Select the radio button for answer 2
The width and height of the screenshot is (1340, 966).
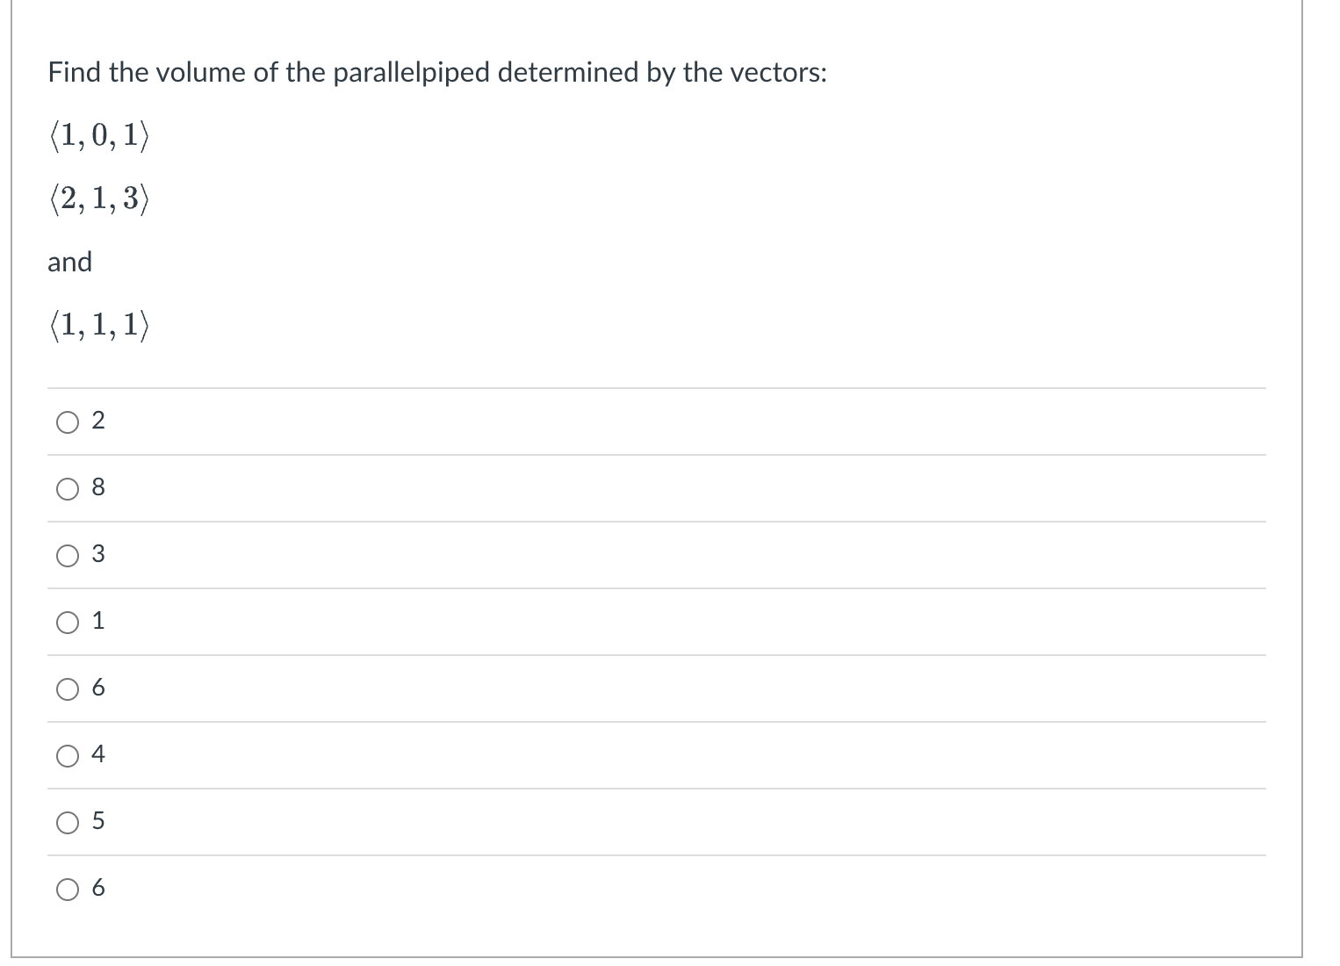tap(68, 422)
